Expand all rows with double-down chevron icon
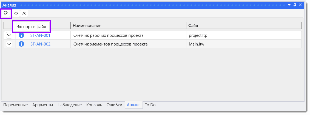Screen dimensions: 310x115 [x=16, y=13]
